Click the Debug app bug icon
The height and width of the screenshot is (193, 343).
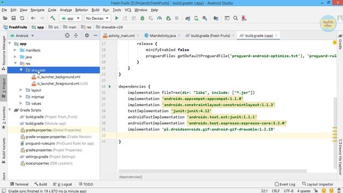click(143, 18)
